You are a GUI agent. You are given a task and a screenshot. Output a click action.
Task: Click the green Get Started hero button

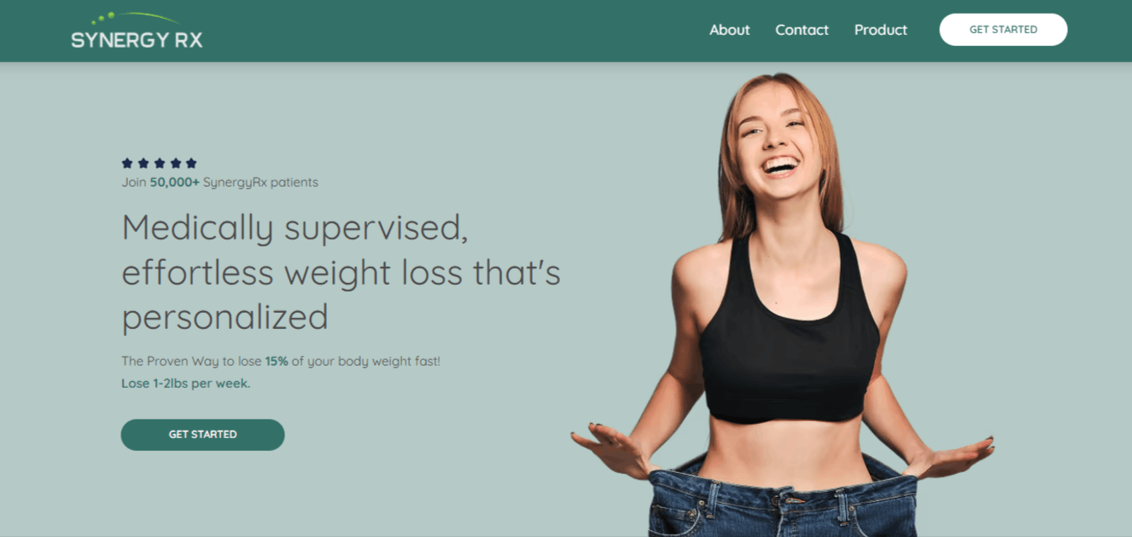click(x=202, y=435)
